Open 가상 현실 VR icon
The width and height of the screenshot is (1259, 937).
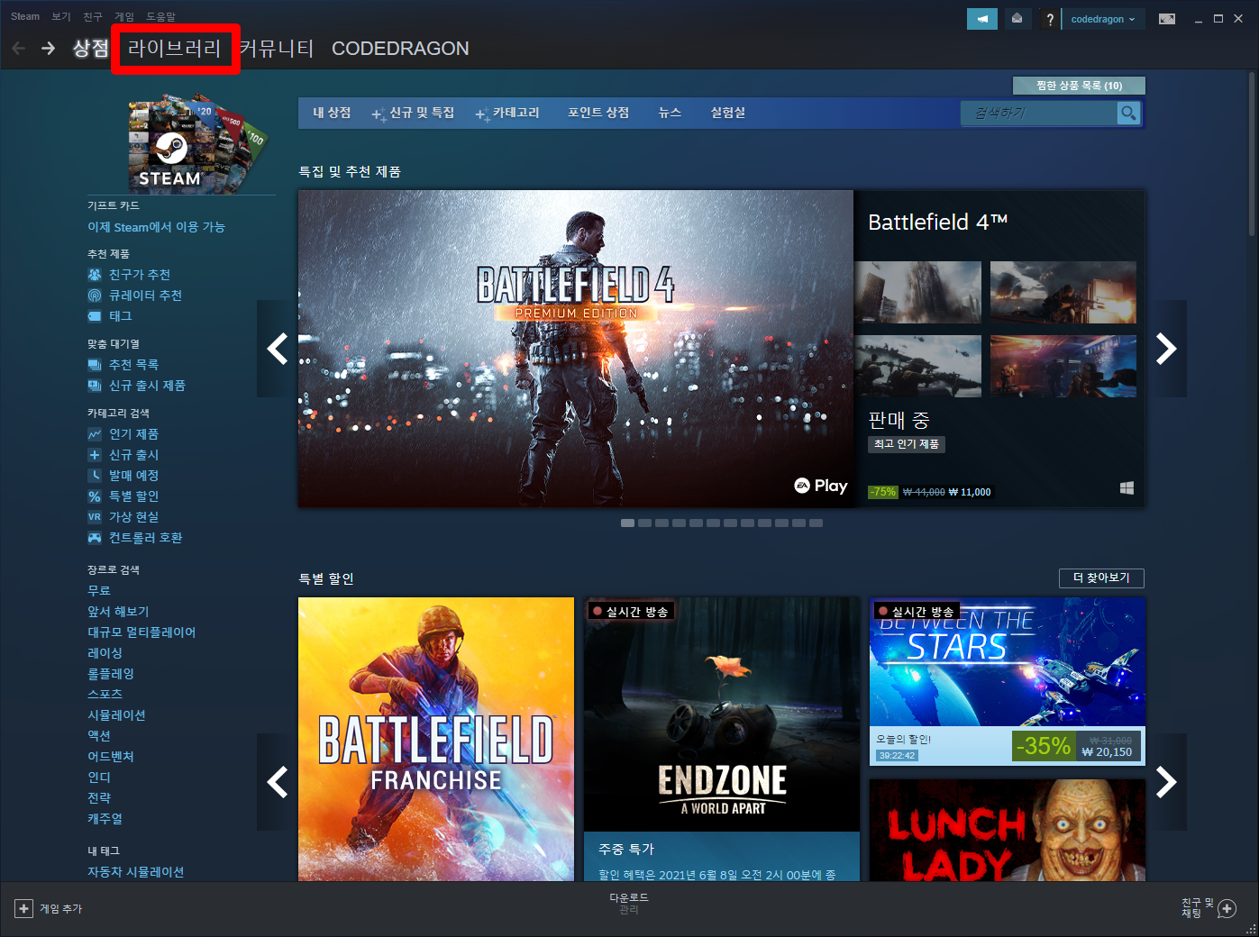coord(95,517)
